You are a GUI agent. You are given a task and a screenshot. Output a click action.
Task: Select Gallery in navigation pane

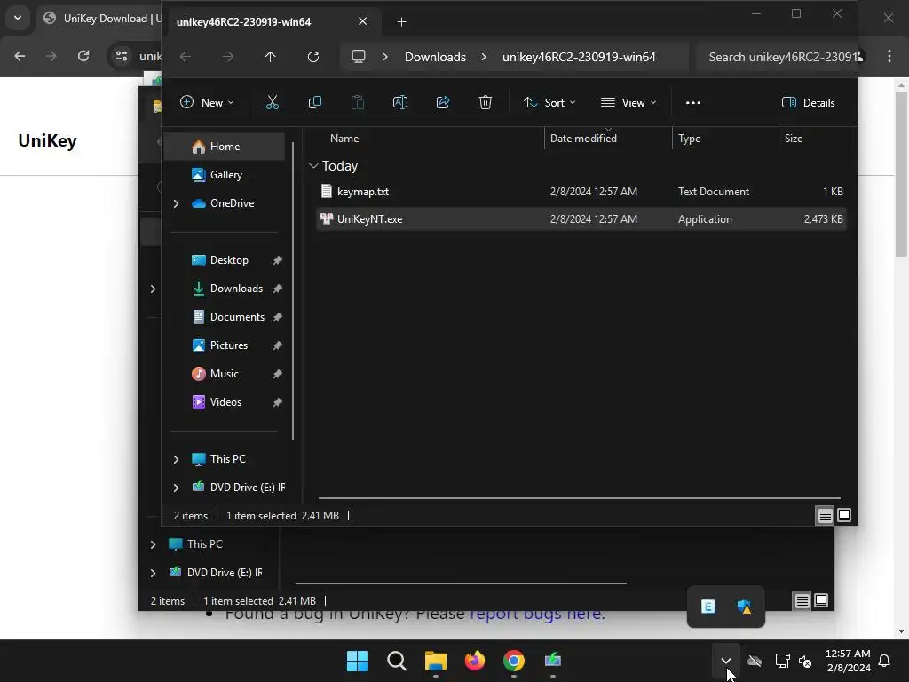coord(225,175)
